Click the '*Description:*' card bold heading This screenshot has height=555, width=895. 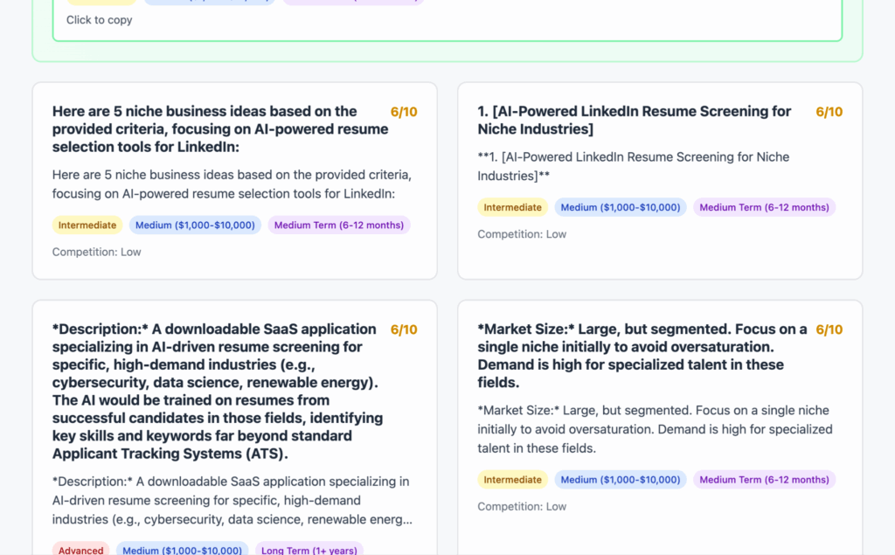[217, 391]
